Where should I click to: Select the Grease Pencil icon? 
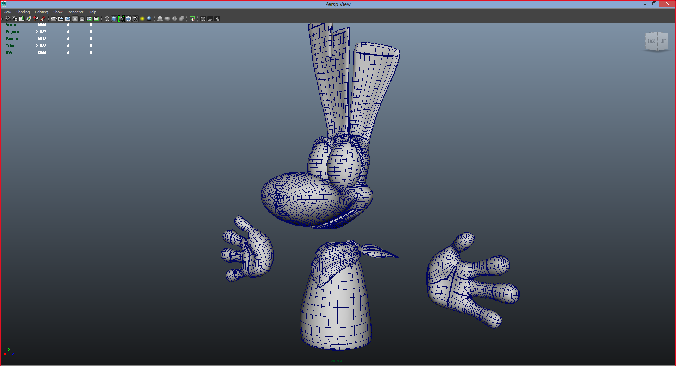pos(43,19)
